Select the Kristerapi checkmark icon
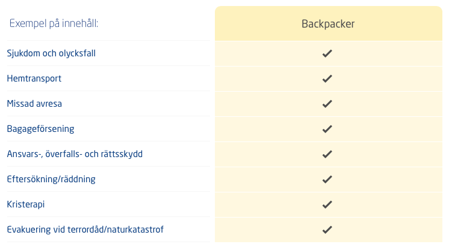The width and height of the screenshot is (449, 250). point(327,204)
